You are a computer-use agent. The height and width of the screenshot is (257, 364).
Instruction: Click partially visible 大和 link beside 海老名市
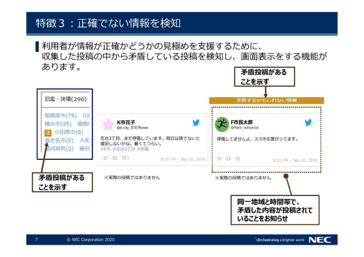(85, 140)
